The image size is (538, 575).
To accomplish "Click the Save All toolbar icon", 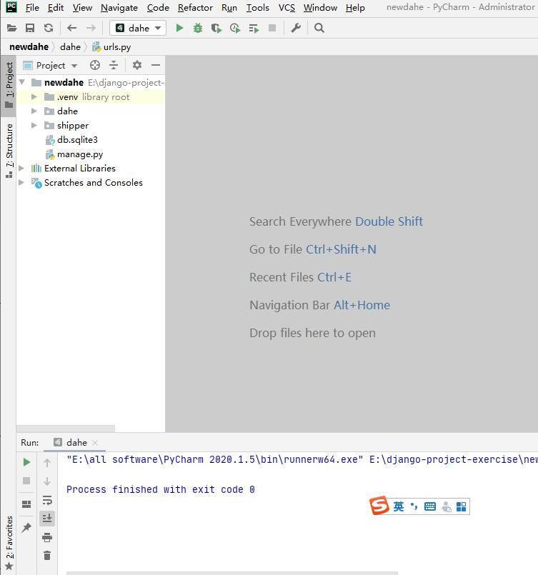I will click(x=30, y=29).
